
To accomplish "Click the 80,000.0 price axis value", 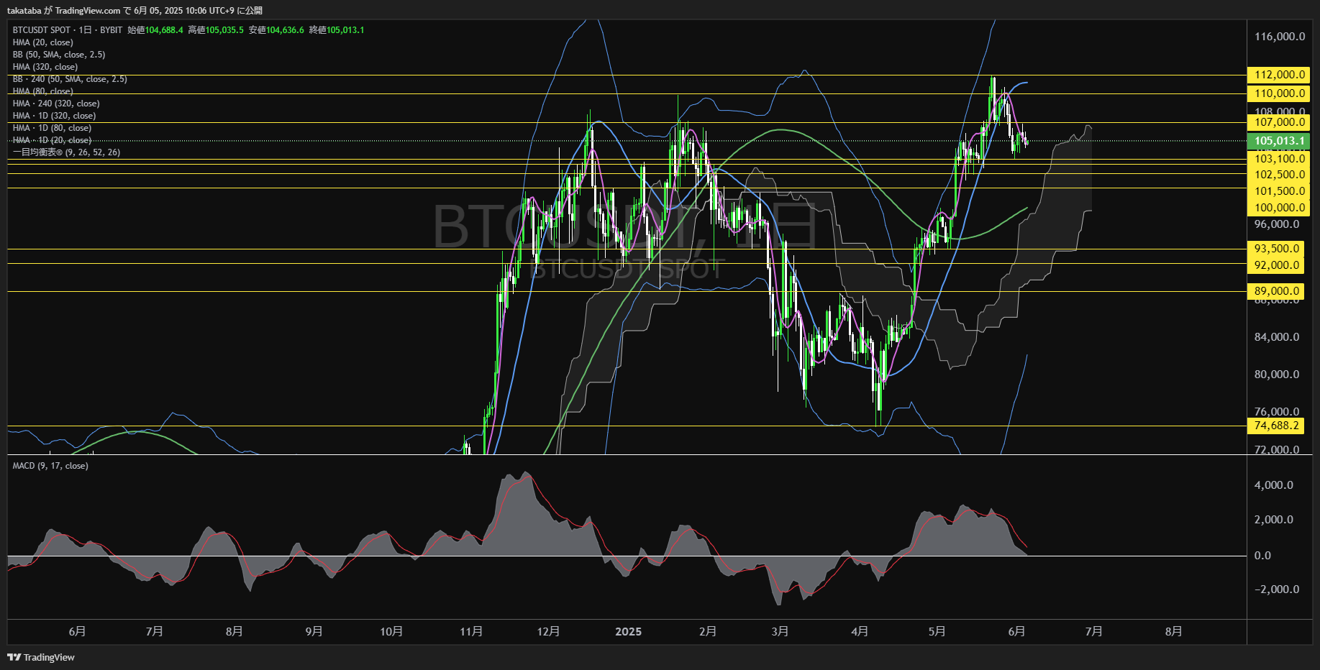I will [1277, 375].
